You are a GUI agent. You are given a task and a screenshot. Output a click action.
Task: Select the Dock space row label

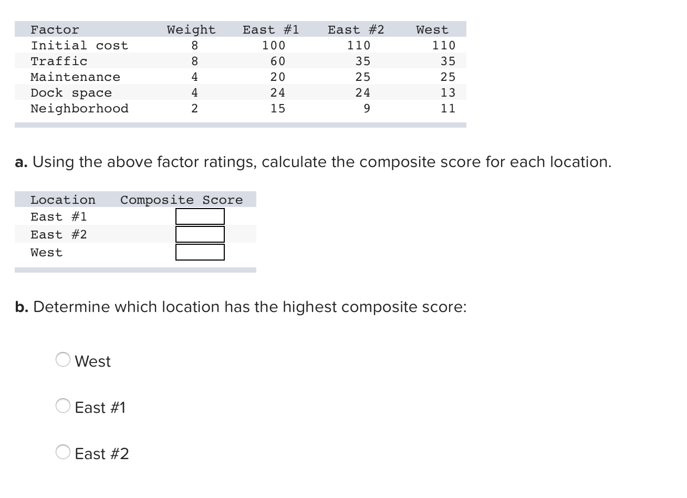pos(71,92)
